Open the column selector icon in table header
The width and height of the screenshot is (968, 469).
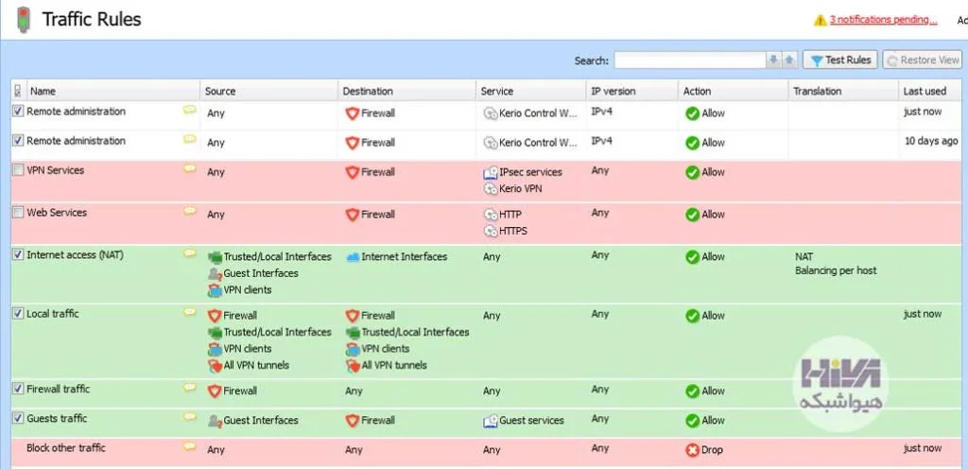pyautogui.click(x=17, y=91)
